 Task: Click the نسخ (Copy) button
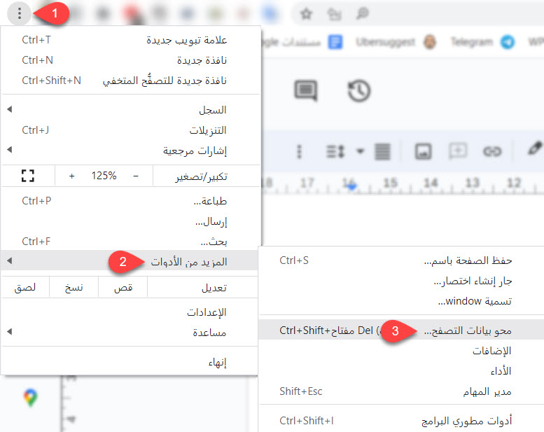click(x=74, y=287)
